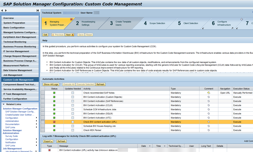
Task: Toggle Updates Needed checkbox for Check MDX Parser
Action: pos(73,130)
